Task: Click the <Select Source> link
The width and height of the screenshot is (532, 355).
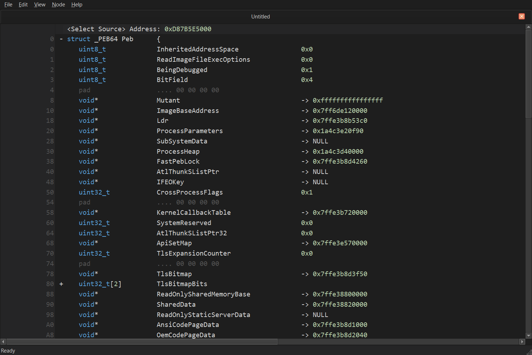Action: pyautogui.click(x=96, y=29)
